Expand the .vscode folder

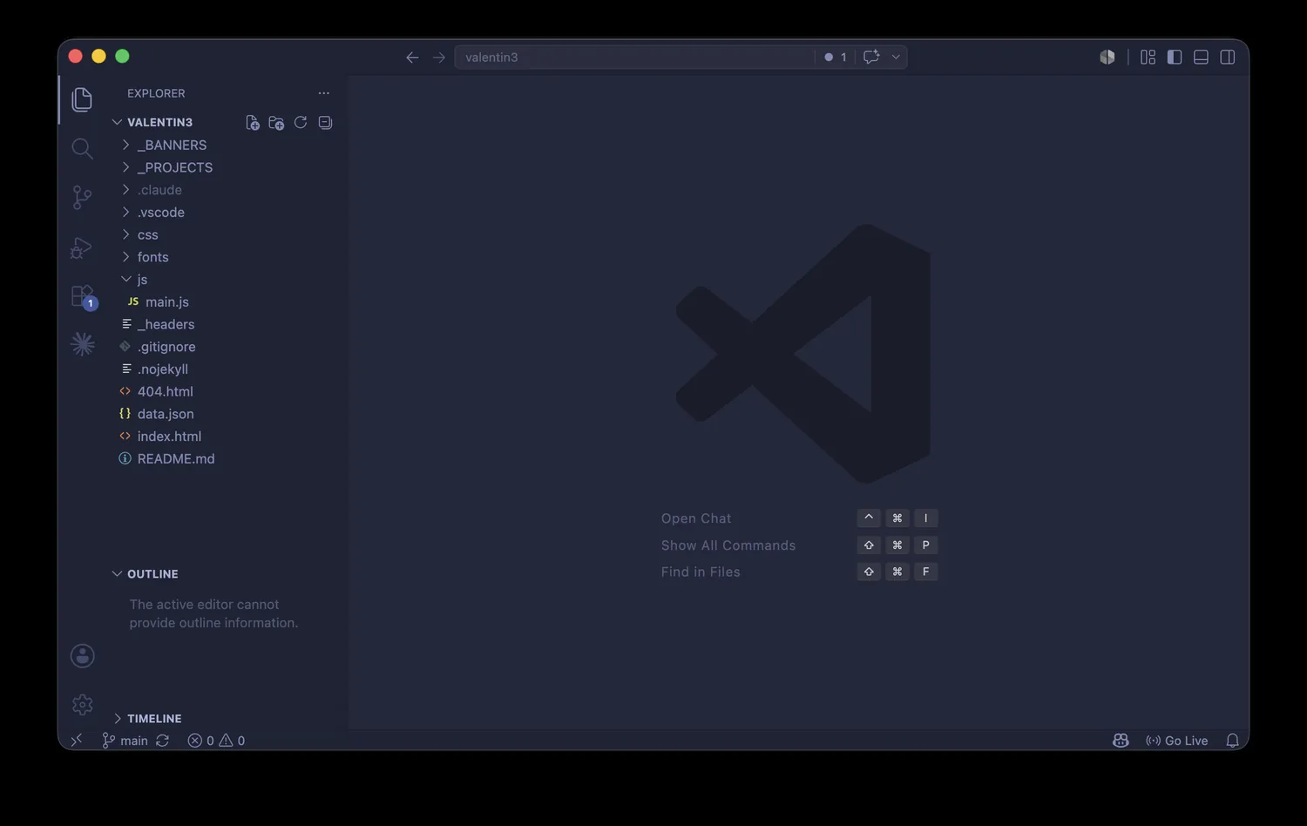point(160,213)
